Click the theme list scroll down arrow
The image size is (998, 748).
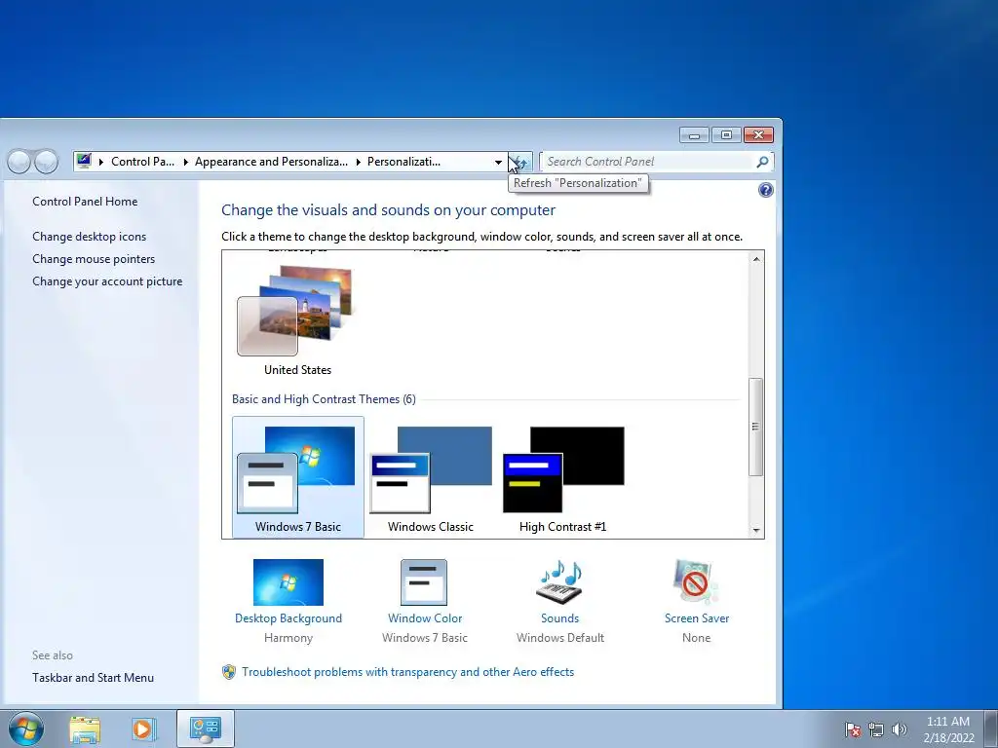click(756, 530)
